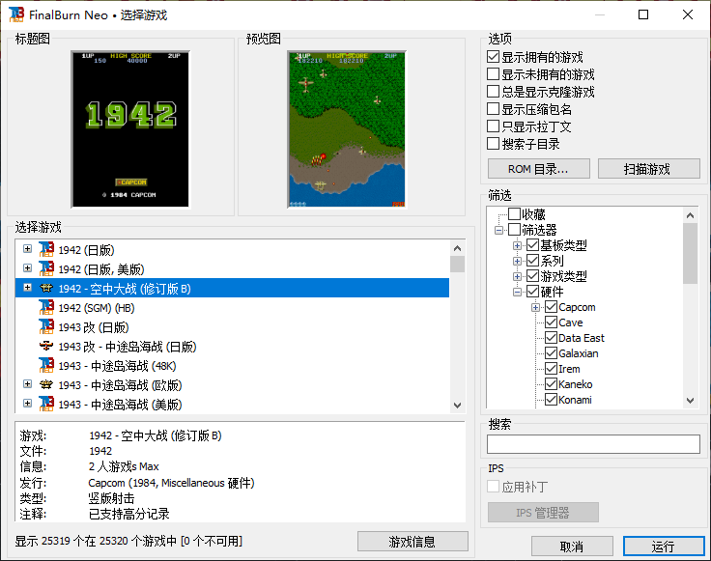Open 游戏信息 for selected game
The height and width of the screenshot is (561, 711).
[412, 542]
